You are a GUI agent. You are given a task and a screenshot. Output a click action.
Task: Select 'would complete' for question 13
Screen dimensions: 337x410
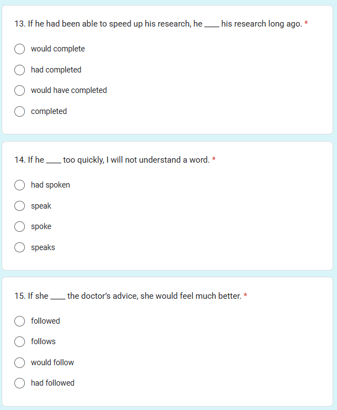click(19, 49)
